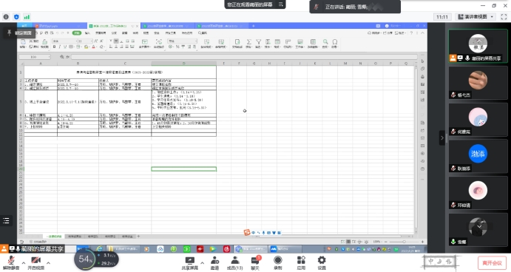Image resolution: width=511 pixels, height=272 pixels.
Task: Open the 聊天 chat panel
Action: tap(255, 263)
